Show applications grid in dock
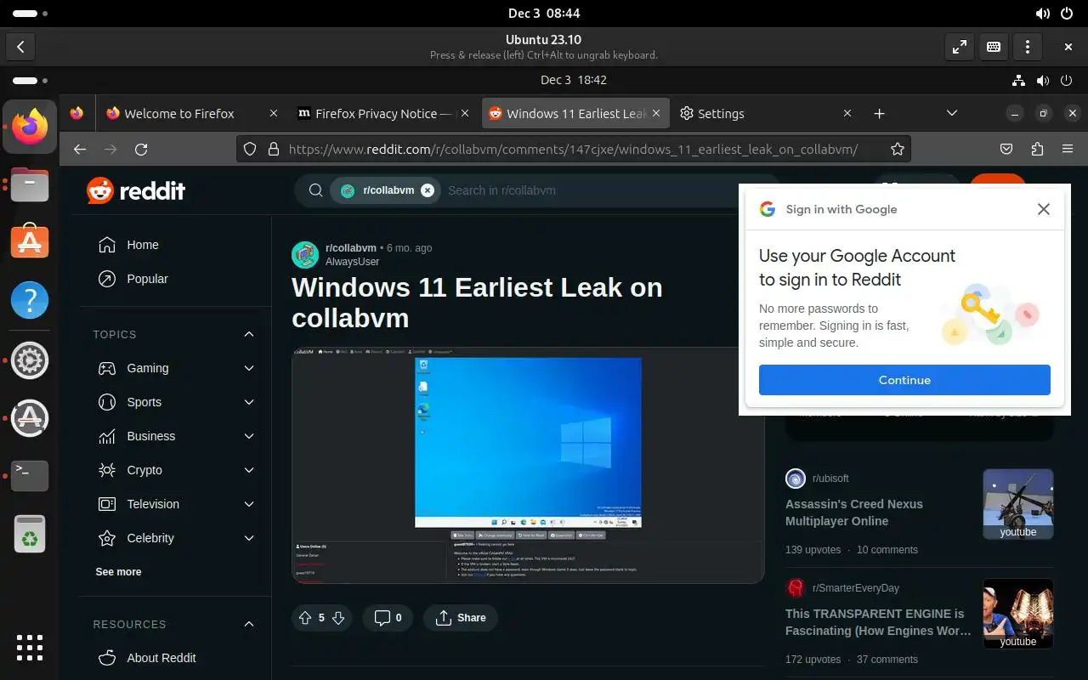Screen dimensions: 1088x680 30,647
